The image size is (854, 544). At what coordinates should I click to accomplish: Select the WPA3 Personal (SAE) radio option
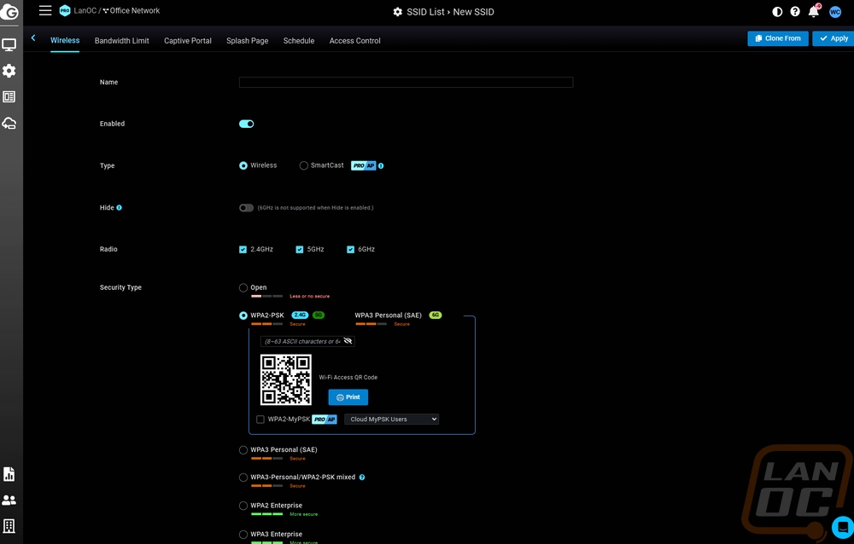243,450
